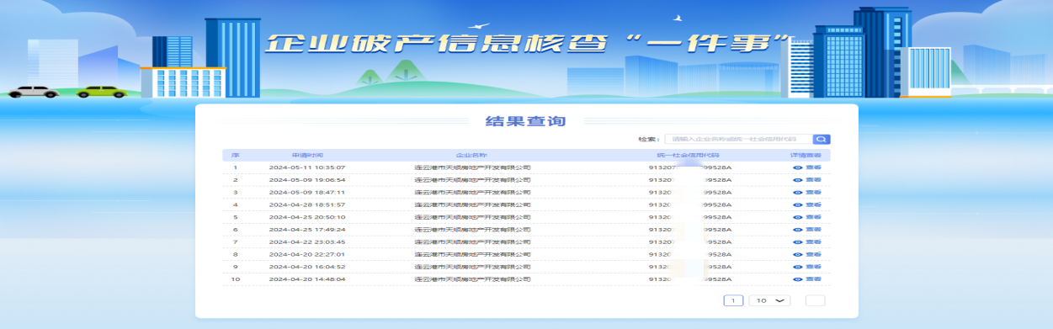View details for 2024-05-09 18:47:11 entry
The height and width of the screenshot is (329, 1053).
click(x=807, y=192)
